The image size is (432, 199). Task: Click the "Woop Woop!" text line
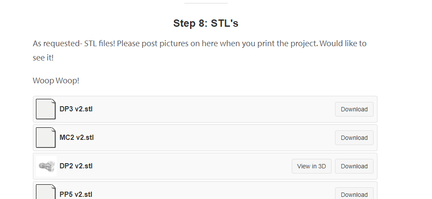(x=56, y=81)
